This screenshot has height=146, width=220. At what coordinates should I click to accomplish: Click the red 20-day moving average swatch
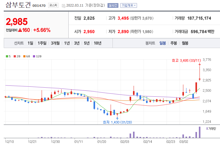click(x=15, y=56)
